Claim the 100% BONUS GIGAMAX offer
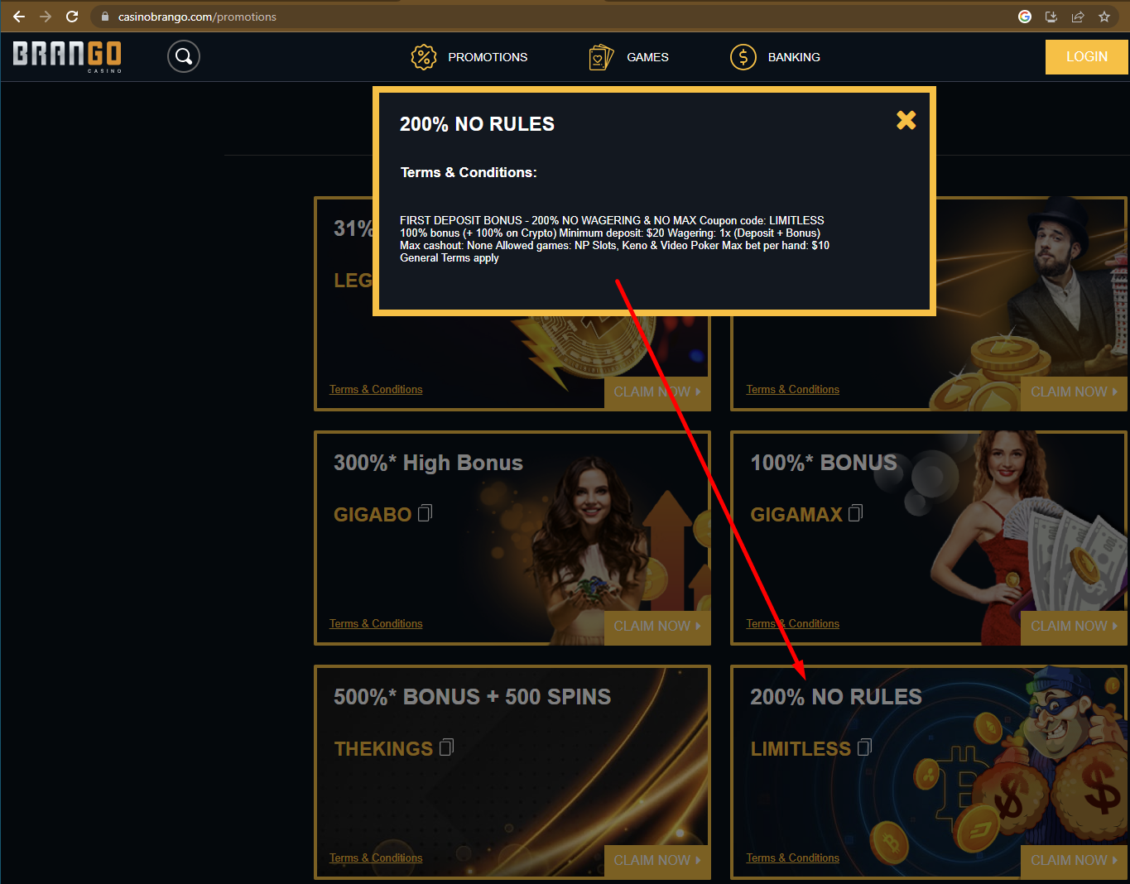This screenshot has height=884, width=1130. [1074, 627]
